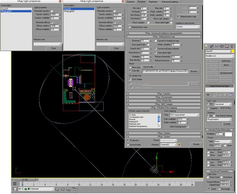Open the Utilities hammer panel tab
Viewport: 237px width, 194px height.
(232, 46)
